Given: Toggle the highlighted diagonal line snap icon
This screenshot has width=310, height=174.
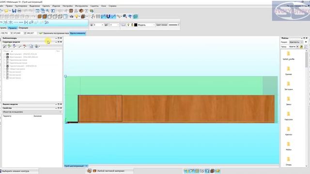Looking at the screenshot, I should tap(113, 16).
